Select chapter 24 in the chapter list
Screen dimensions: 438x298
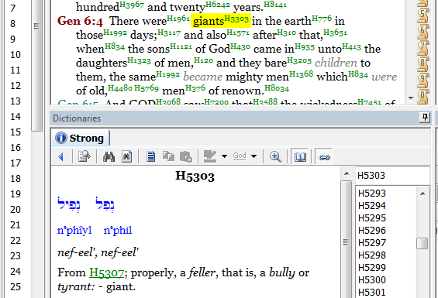[16, 272]
